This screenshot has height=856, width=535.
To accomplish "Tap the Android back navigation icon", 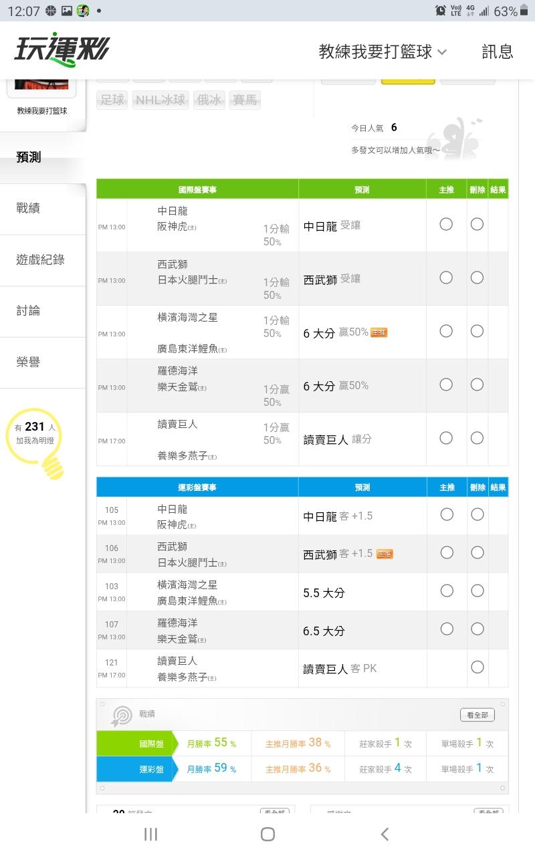I will coord(385,834).
